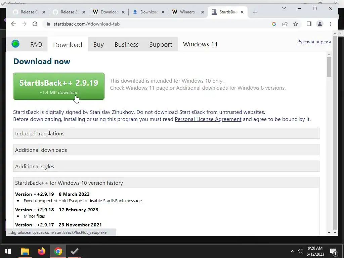This screenshot has width=344, height=258.
Task: Close the first Release tab
Action: (44, 12)
